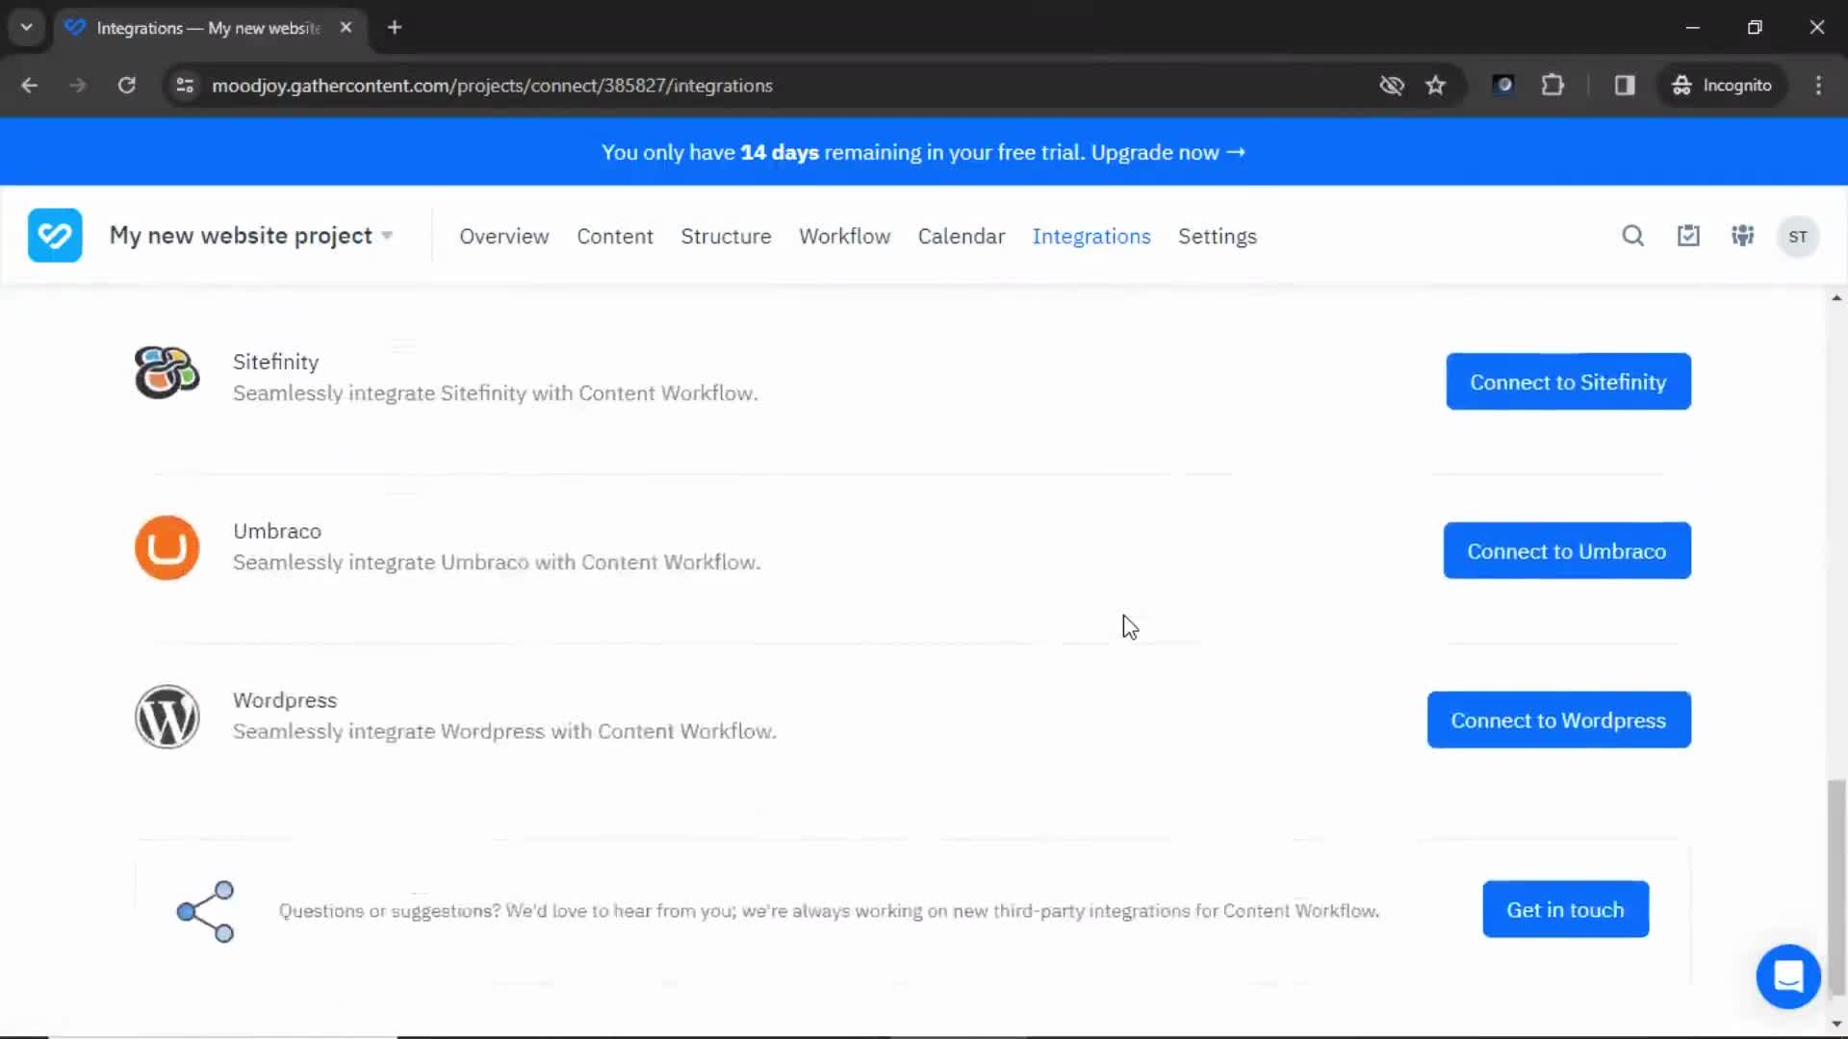Click the Sitefinity logo icon
The image size is (1848, 1039).
click(x=167, y=375)
